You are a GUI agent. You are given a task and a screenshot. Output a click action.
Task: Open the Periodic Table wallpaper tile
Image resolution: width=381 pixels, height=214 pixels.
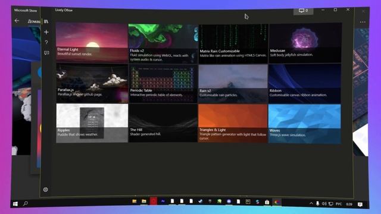tap(163, 84)
